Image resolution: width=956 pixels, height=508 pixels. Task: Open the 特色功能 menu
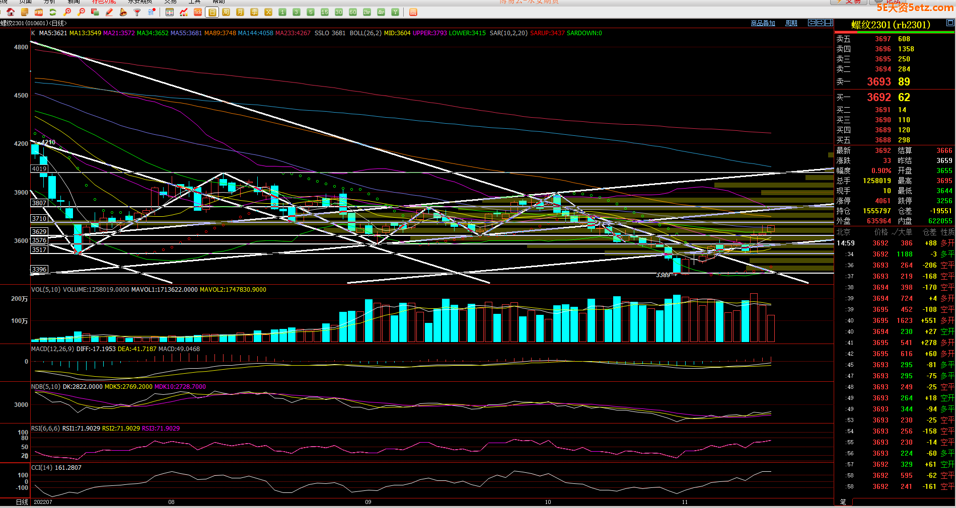tap(104, 2)
